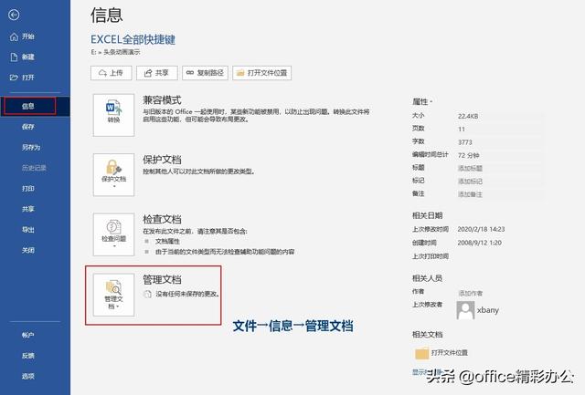Screen dimensions: 585x395
Task: Open 另存为 in the sidebar
Action: coord(31,148)
